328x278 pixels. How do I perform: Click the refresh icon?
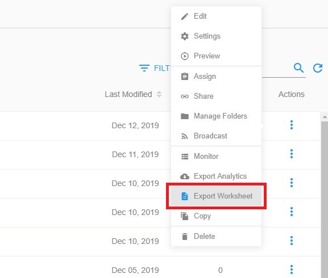[x=318, y=68]
